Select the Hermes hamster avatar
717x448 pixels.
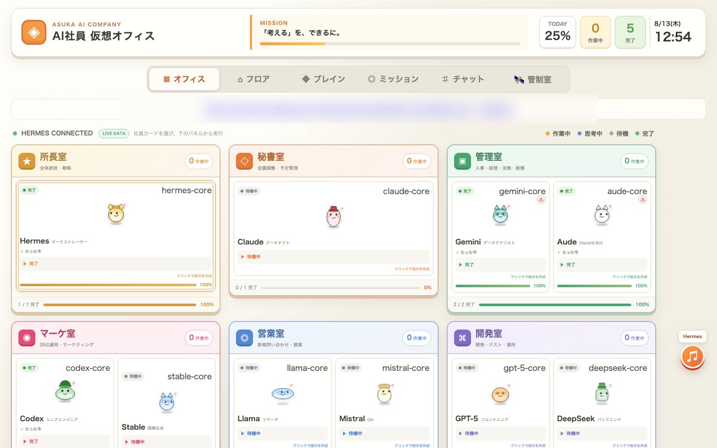pos(116,214)
